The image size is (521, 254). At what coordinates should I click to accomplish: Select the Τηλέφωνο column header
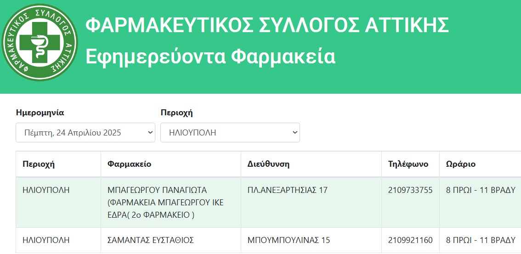pos(408,164)
